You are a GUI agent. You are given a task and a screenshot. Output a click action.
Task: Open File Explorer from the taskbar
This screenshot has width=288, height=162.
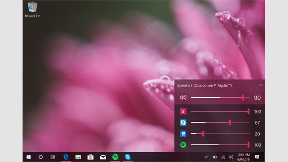(78, 157)
